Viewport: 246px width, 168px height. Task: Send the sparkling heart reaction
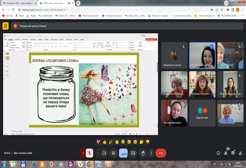tap(98, 142)
